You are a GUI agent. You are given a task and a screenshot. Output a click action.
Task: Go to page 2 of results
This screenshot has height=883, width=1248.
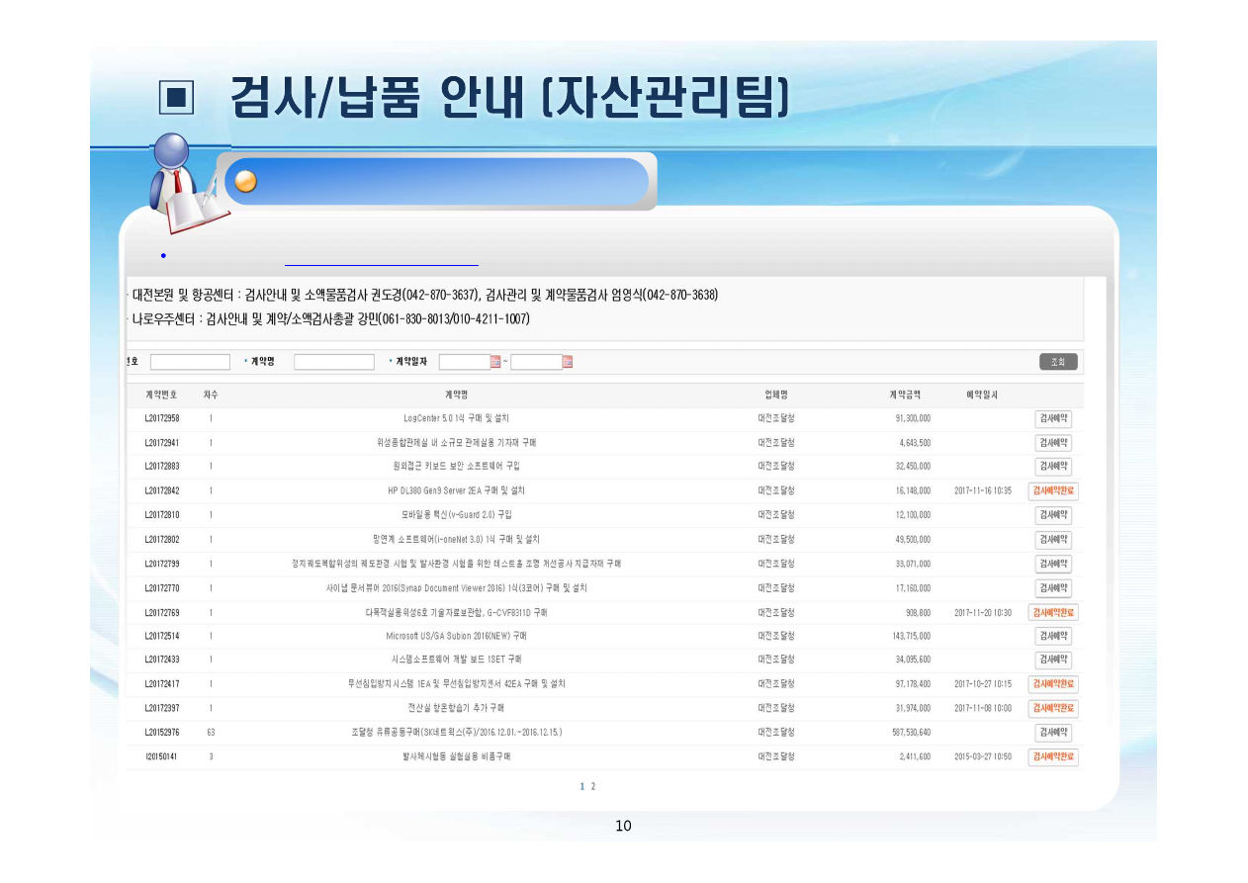593,787
